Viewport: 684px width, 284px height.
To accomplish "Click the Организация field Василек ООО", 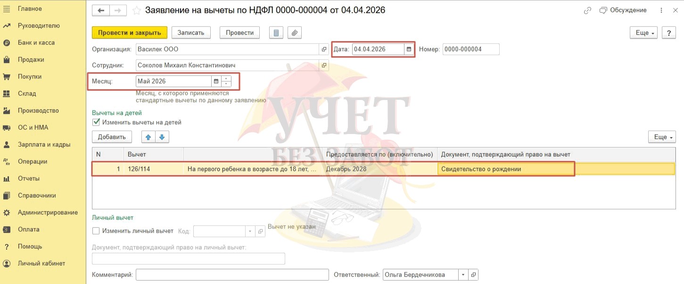I will 227,49.
